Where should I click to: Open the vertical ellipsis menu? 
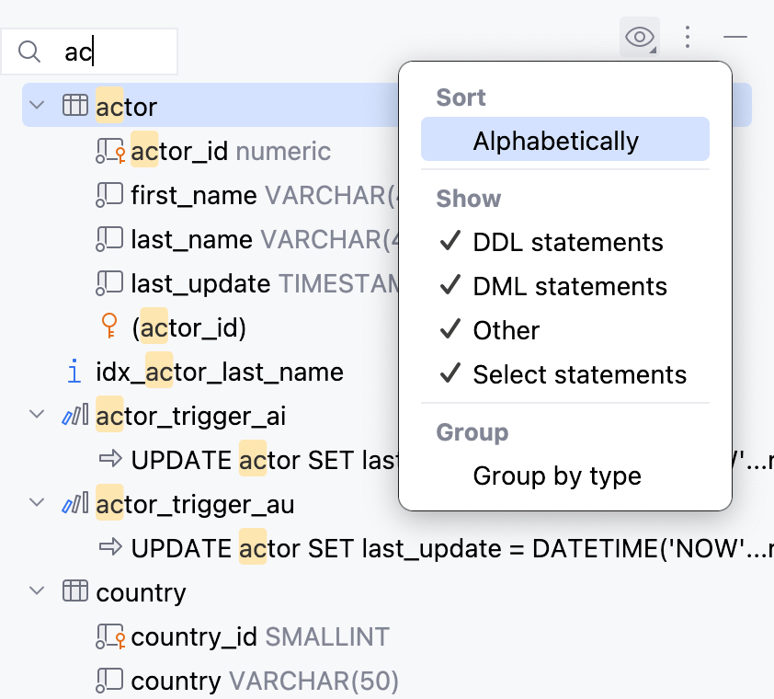[688, 37]
